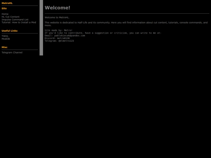Screen dimensions: 211x158
Task: Click the 'Site made by: Metro!' line
Action: pyautogui.click(x=58, y=30)
